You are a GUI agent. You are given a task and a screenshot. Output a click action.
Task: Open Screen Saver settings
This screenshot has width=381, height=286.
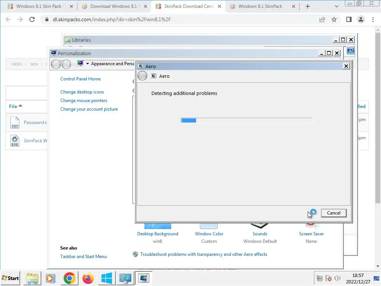click(311, 234)
